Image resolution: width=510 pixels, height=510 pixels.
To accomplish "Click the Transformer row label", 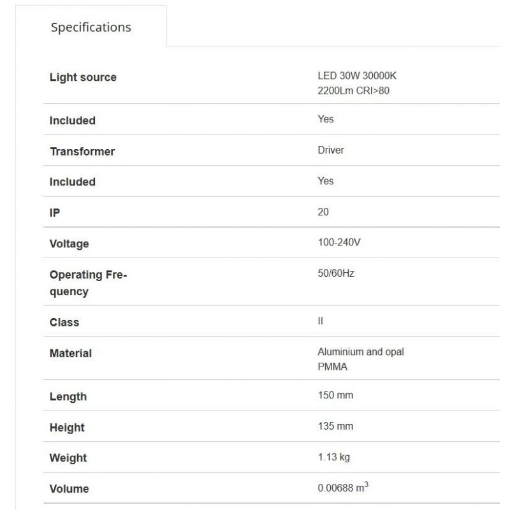I will coord(82,151).
